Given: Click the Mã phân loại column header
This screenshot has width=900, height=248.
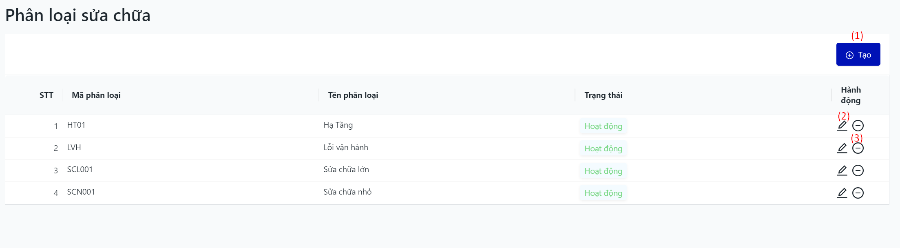Looking at the screenshot, I should pos(96,95).
